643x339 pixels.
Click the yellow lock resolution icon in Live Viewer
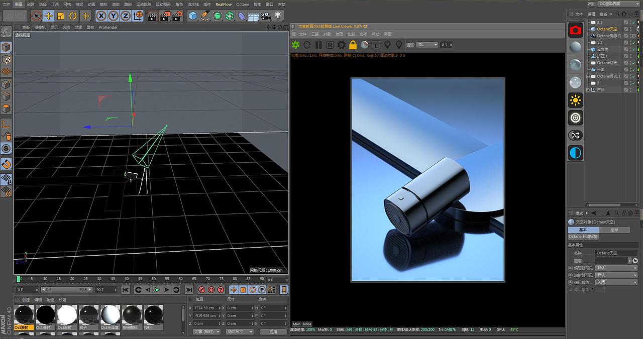coord(354,45)
